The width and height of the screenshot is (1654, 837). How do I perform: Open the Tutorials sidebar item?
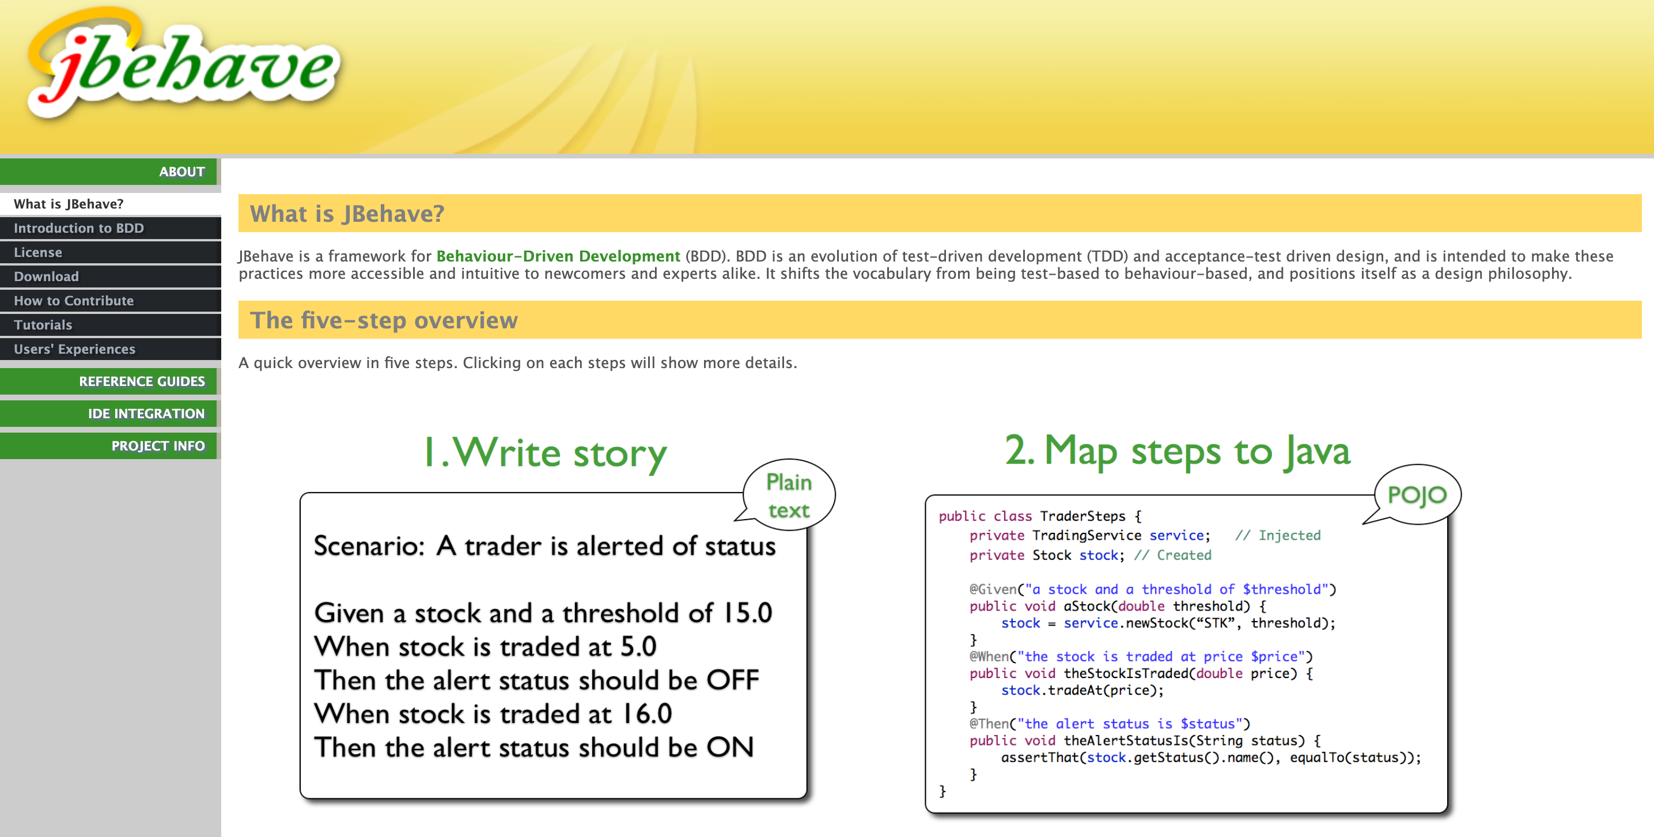pos(43,325)
